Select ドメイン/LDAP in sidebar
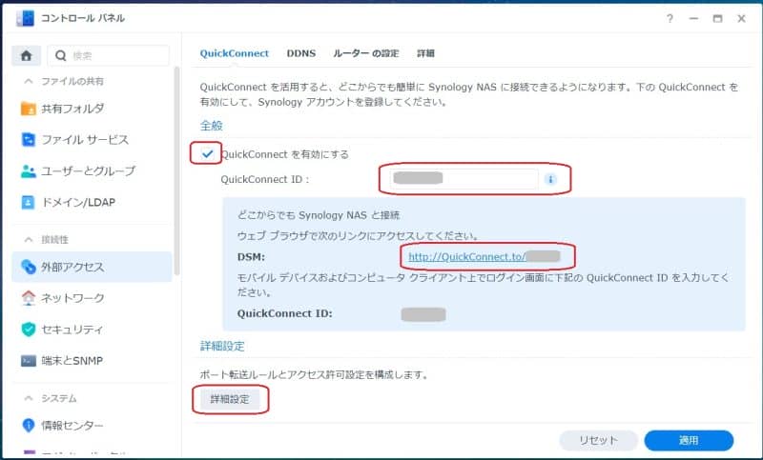Viewport: 763px width, 460px height. 92,202
